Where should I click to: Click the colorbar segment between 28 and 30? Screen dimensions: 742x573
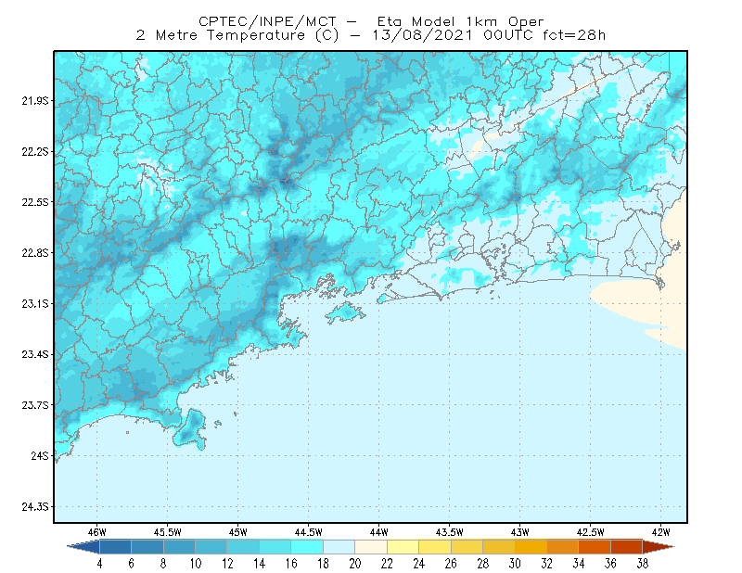(499, 547)
